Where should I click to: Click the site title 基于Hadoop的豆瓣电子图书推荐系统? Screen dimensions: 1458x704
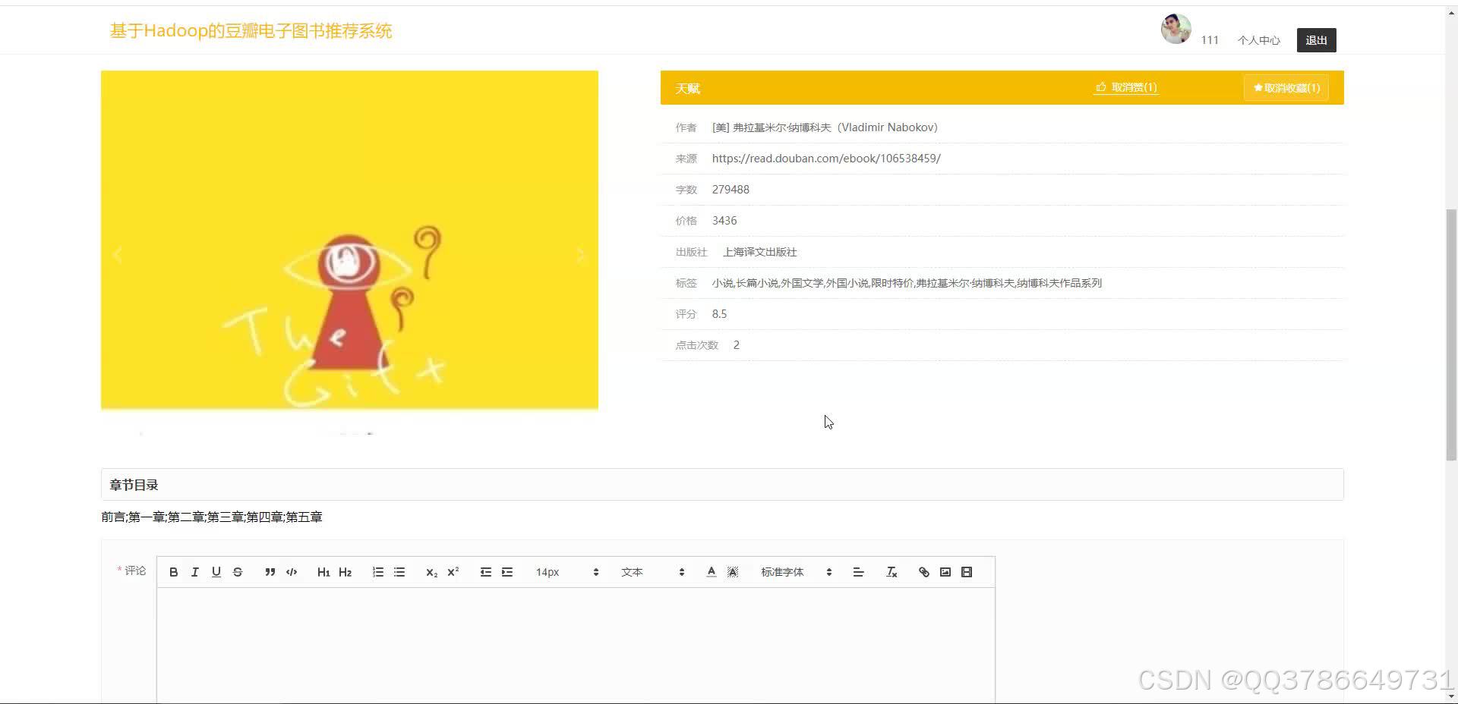(x=251, y=31)
